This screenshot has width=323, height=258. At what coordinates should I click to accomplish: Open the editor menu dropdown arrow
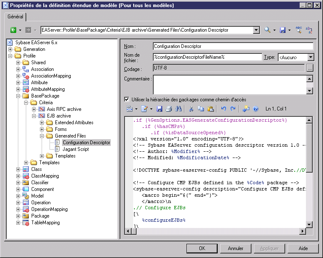point(136,109)
